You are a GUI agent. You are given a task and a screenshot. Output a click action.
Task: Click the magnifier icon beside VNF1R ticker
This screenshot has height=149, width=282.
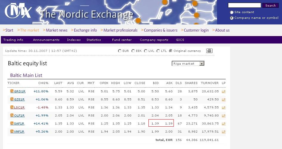pyautogui.click(x=12, y=131)
